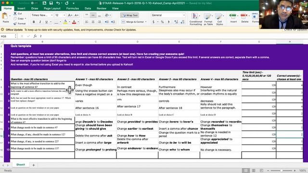Align text to top of cell
The image size is (308, 173).
click(x=87, y=15)
